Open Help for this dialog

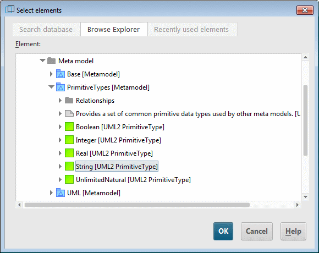pyautogui.click(x=293, y=231)
